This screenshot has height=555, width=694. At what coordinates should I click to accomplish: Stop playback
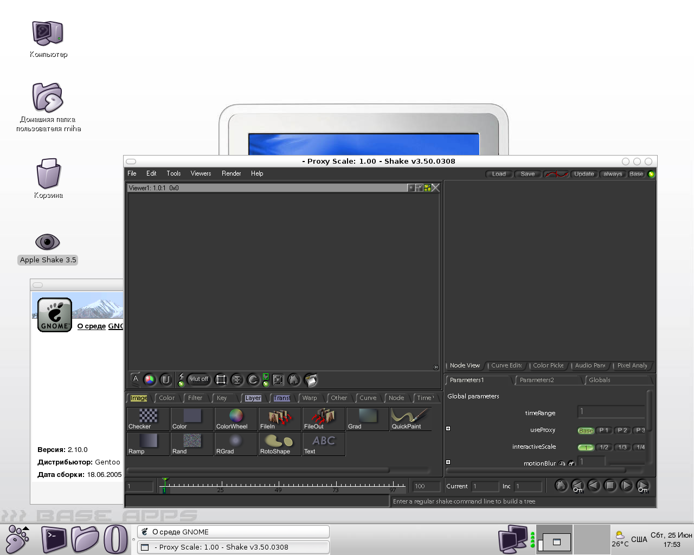click(x=610, y=486)
